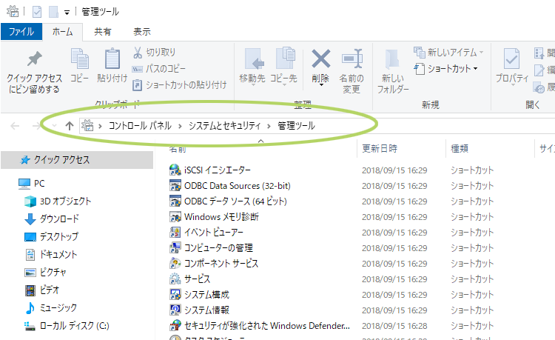The width and height of the screenshot is (555, 340).
Task: Click the up-one-level arrow button
Action: click(x=70, y=126)
